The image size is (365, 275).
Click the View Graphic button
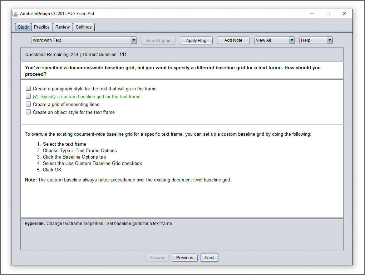click(158, 40)
